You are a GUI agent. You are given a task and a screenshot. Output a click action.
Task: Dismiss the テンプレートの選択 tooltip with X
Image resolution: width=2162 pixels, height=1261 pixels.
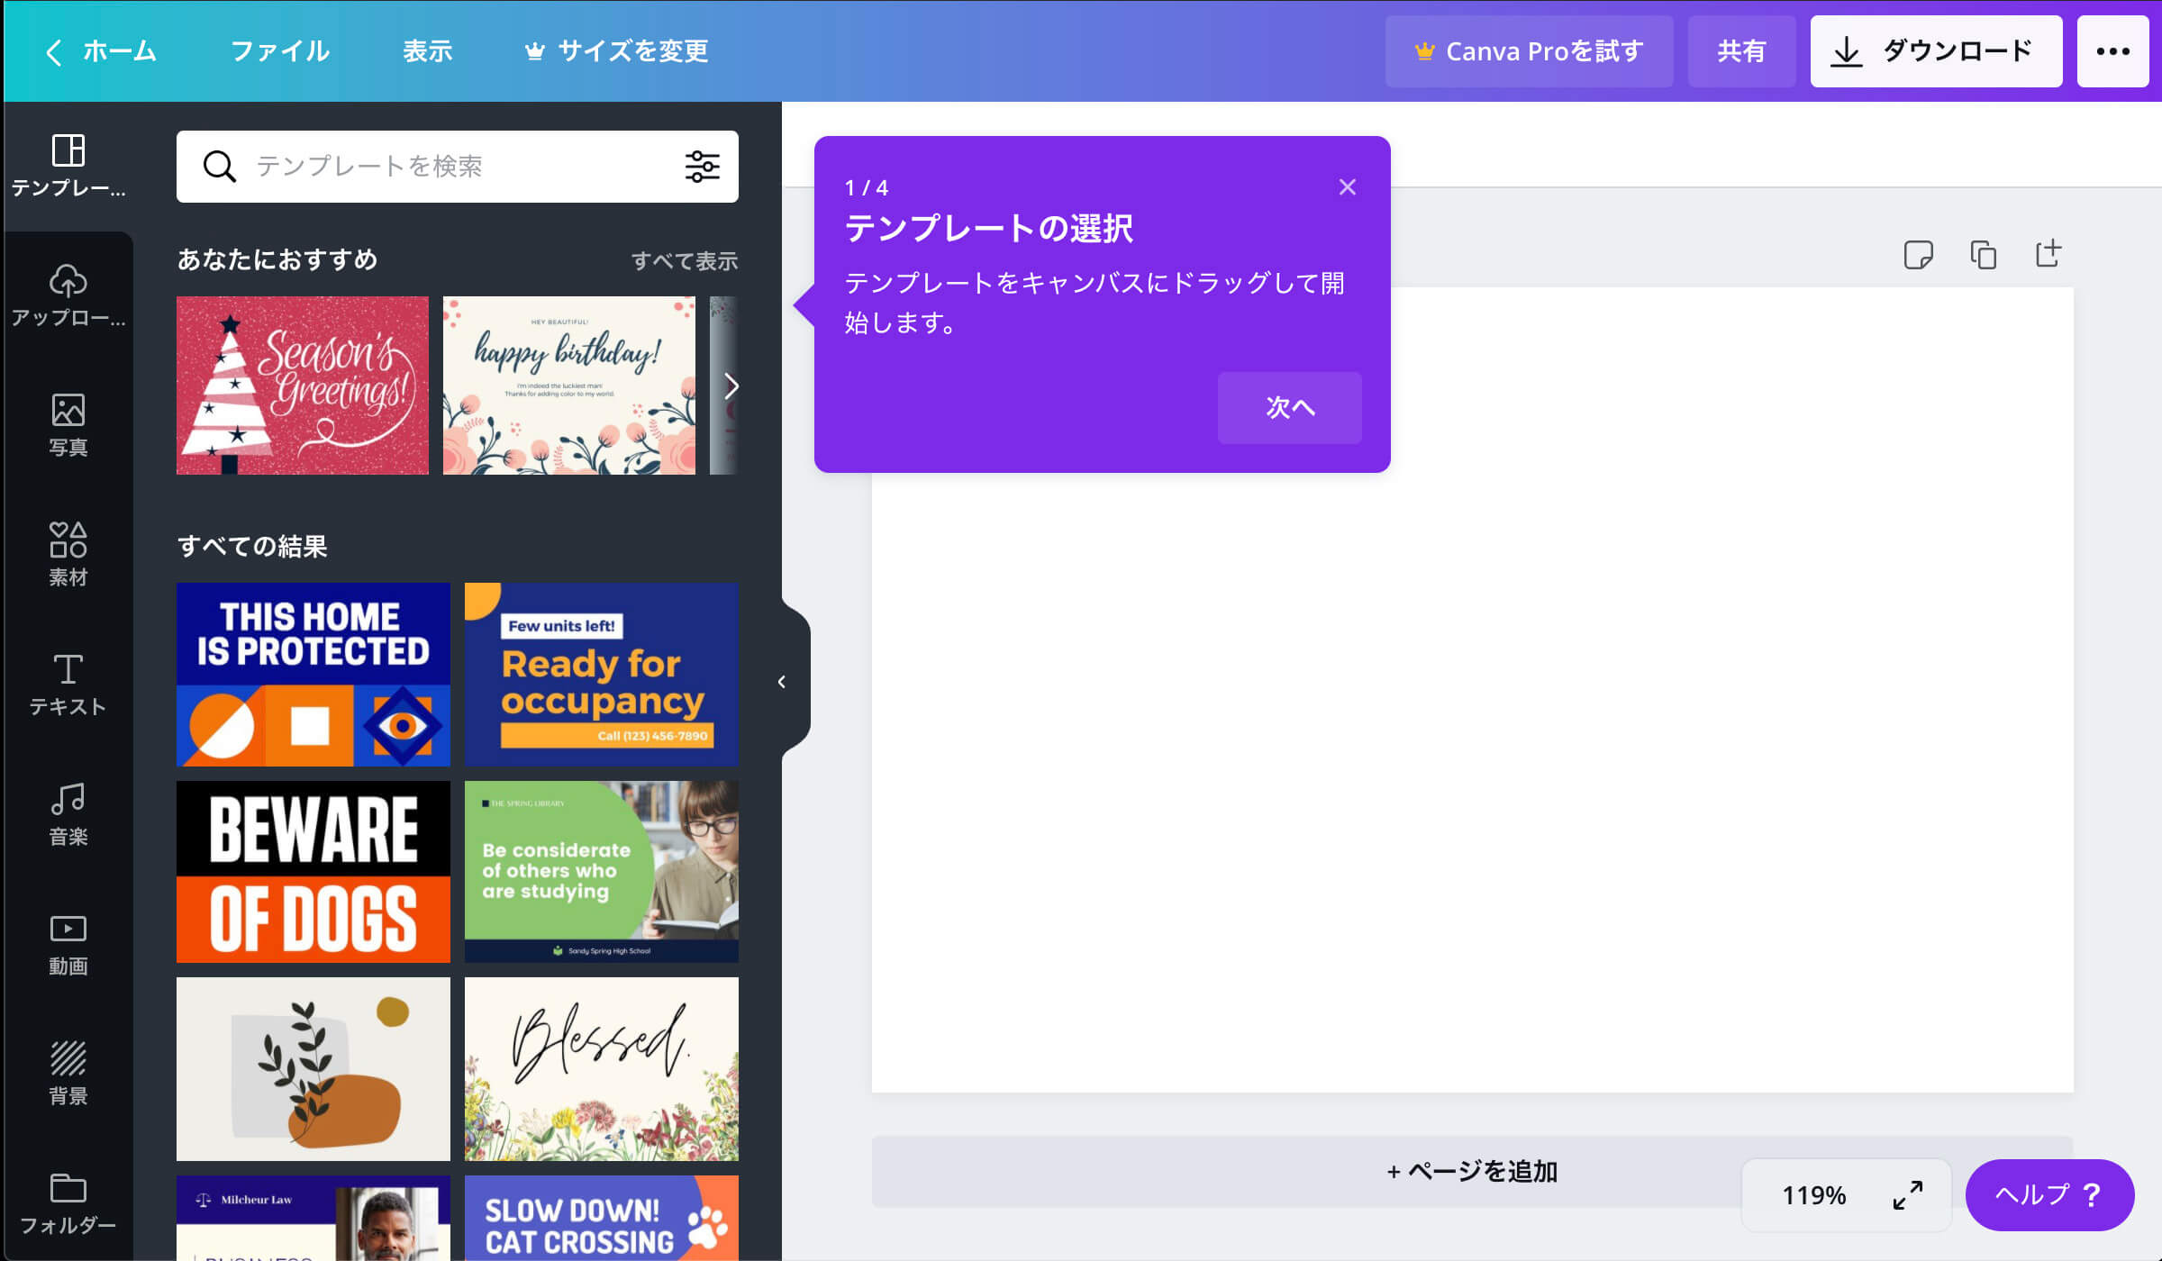tap(1347, 186)
